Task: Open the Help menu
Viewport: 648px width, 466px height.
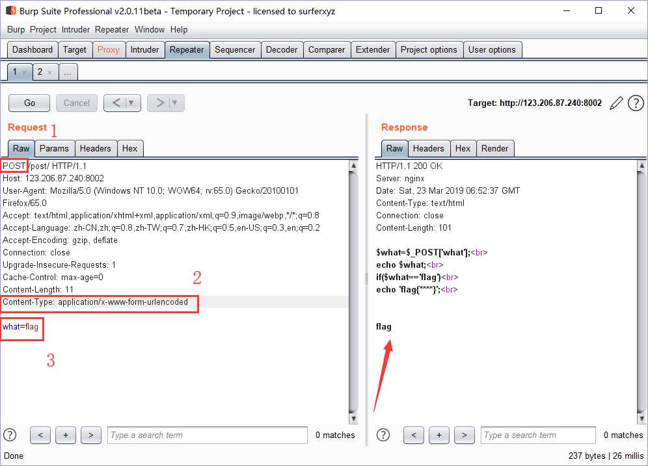Action: [178, 30]
